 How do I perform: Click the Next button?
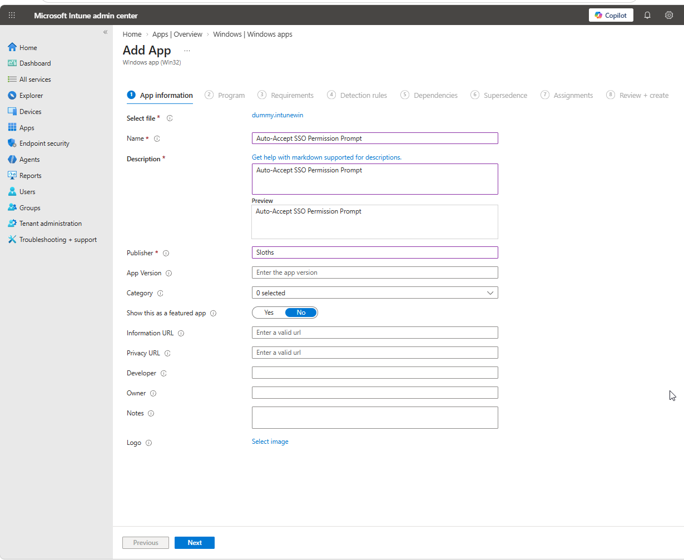[x=195, y=543]
